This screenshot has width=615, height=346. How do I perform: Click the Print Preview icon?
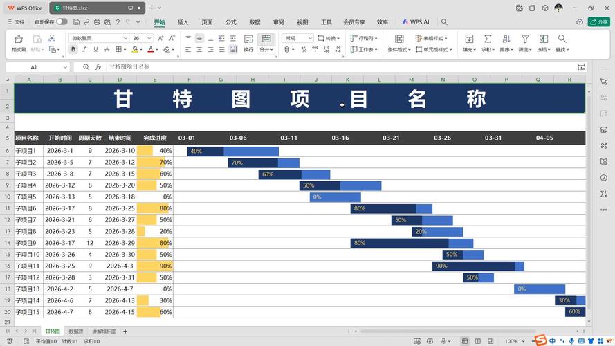107,22
